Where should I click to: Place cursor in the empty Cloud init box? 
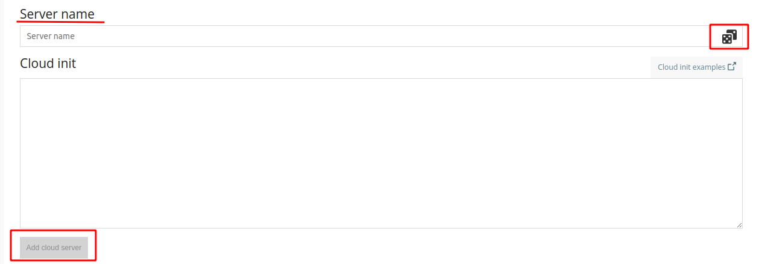tap(381, 153)
